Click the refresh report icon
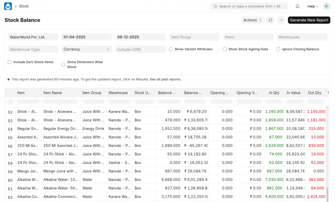 click(270, 20)
